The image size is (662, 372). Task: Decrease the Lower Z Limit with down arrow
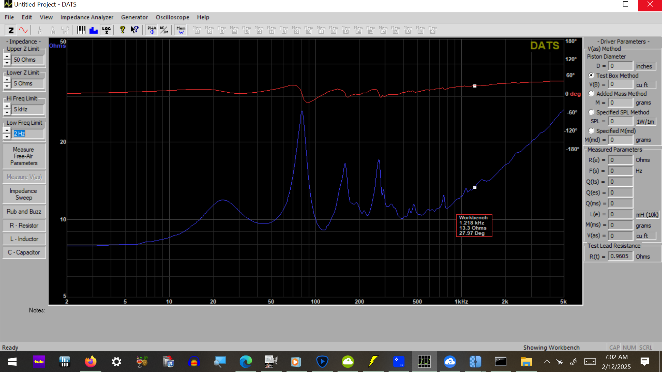[7, 86]
